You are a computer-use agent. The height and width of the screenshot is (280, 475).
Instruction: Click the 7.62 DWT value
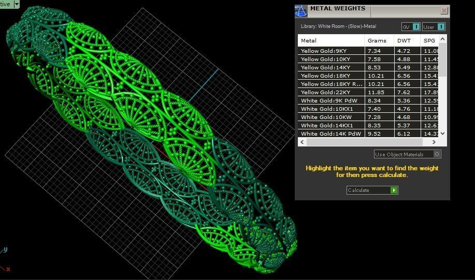click(x=404, y=92)
